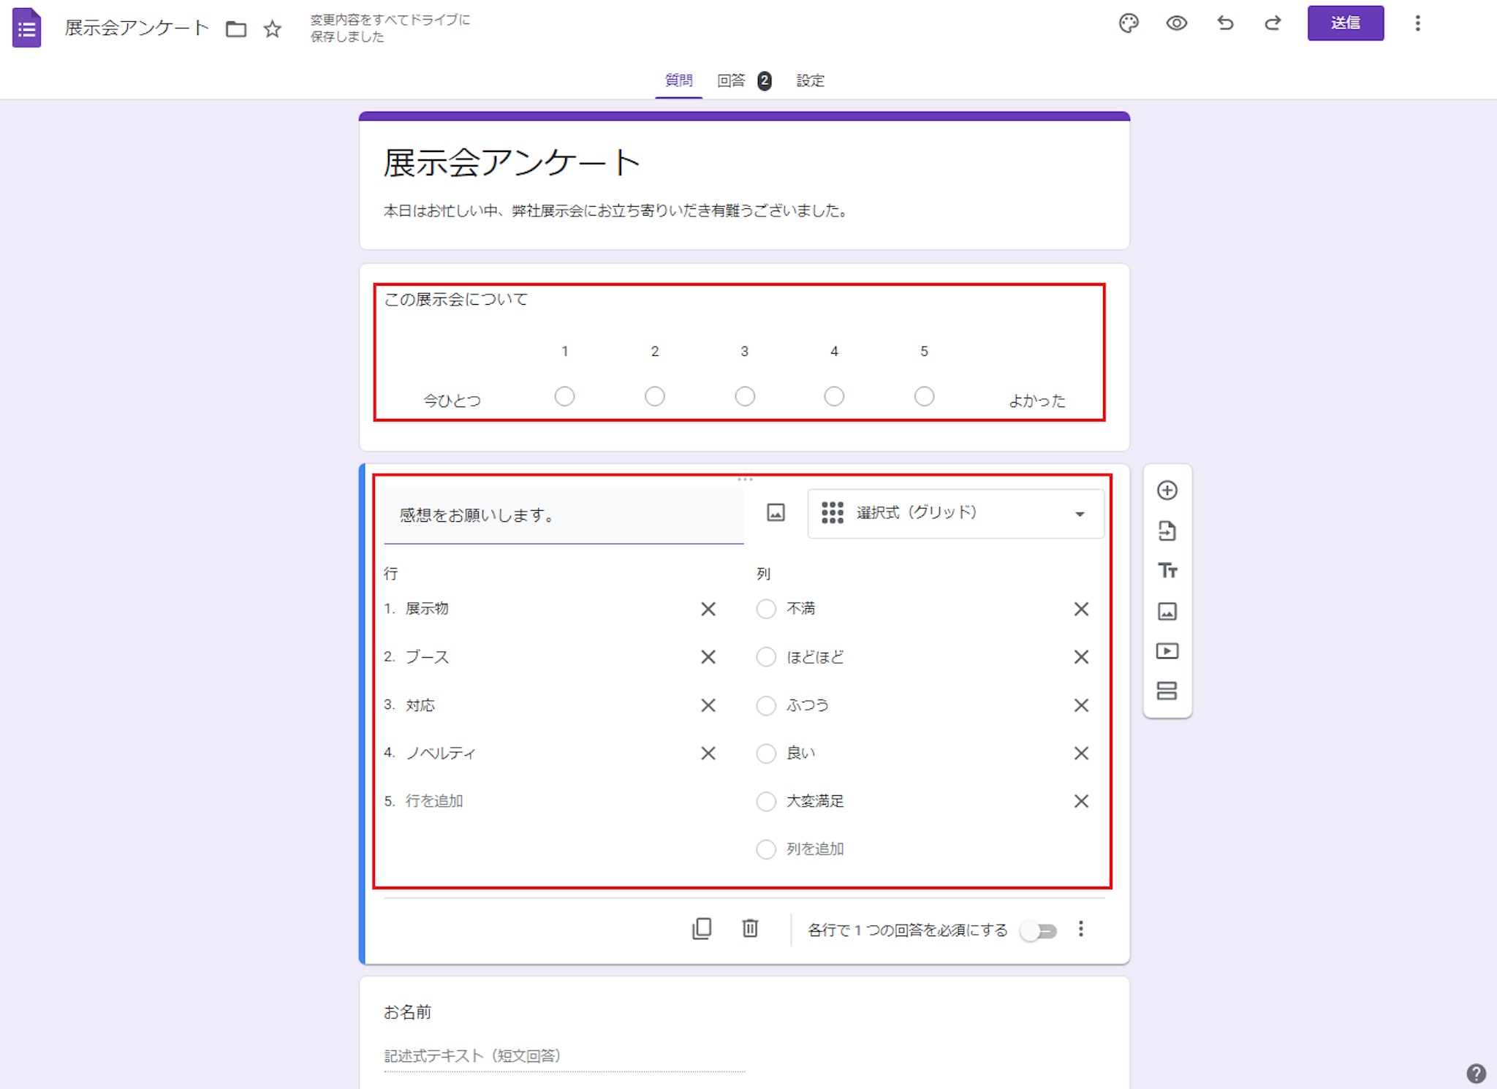Switch to the 回答 tab
This screenshot has height=1089, width=1497.
coord(732,80)
